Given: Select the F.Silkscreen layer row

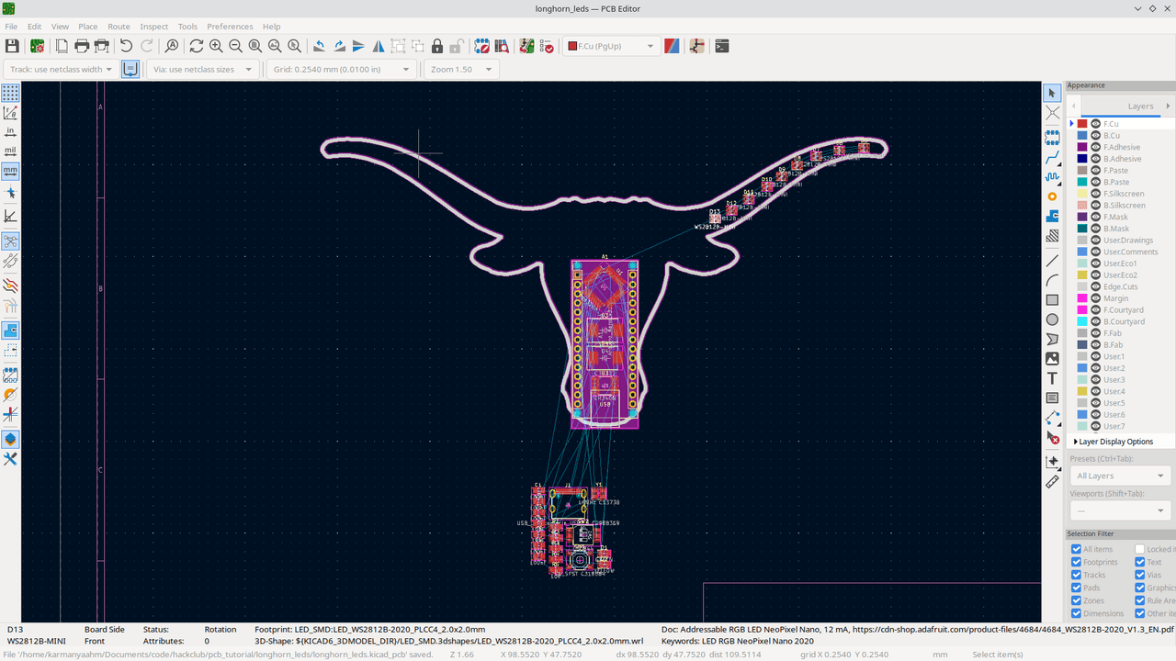Looking at the screenshot, I should point(1124,194).
